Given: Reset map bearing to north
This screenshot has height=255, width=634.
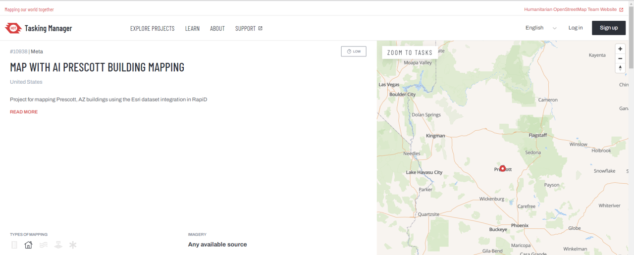Looking at the screenshot, I should click(620, 68).
